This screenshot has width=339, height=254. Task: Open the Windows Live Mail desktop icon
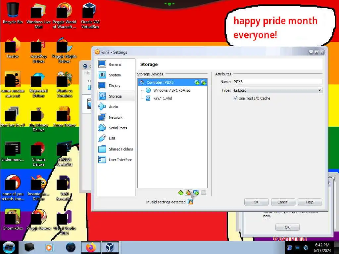pos(38,16)
